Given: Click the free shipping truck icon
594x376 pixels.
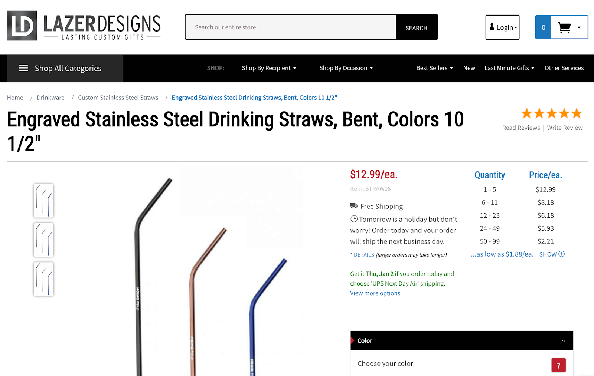Looking at the screenshot, I should [x=353, y=205].
